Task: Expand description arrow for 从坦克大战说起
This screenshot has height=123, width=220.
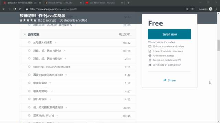Action: pos(56,42)
